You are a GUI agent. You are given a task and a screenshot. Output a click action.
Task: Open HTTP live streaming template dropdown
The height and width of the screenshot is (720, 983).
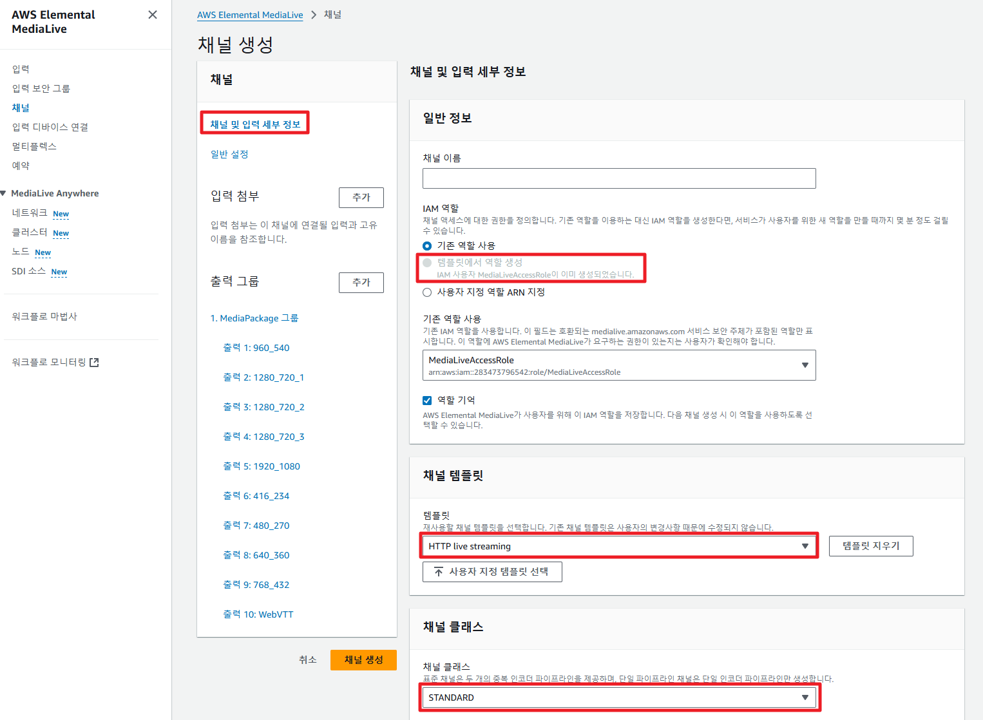click(x=619, y=546)
